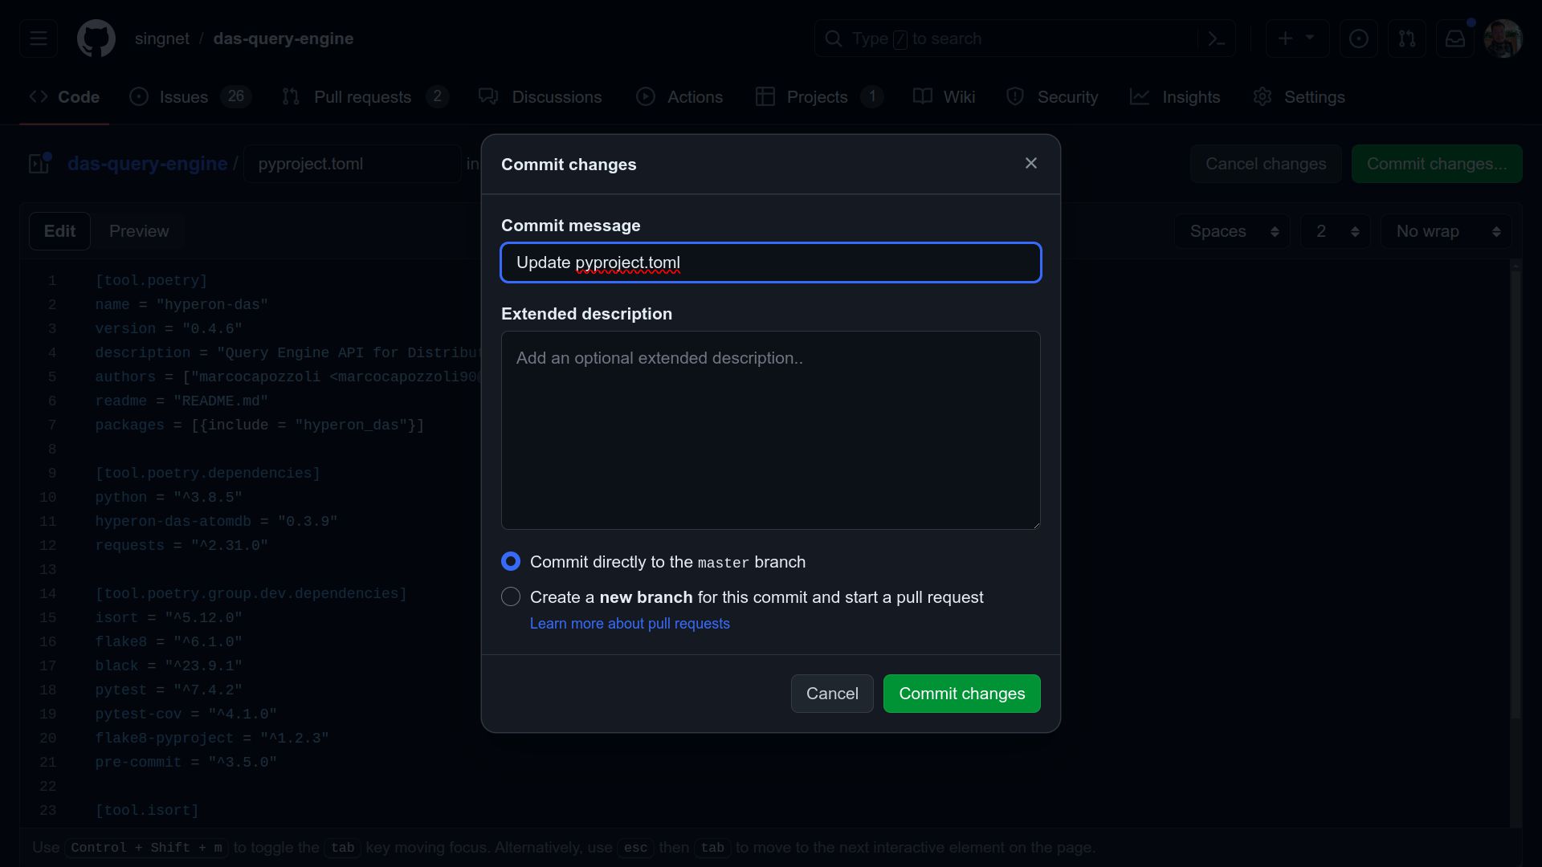This screenshot has width=1542, height=867.
Task: Focus the Extended description textarea
Action: [771, 430]
